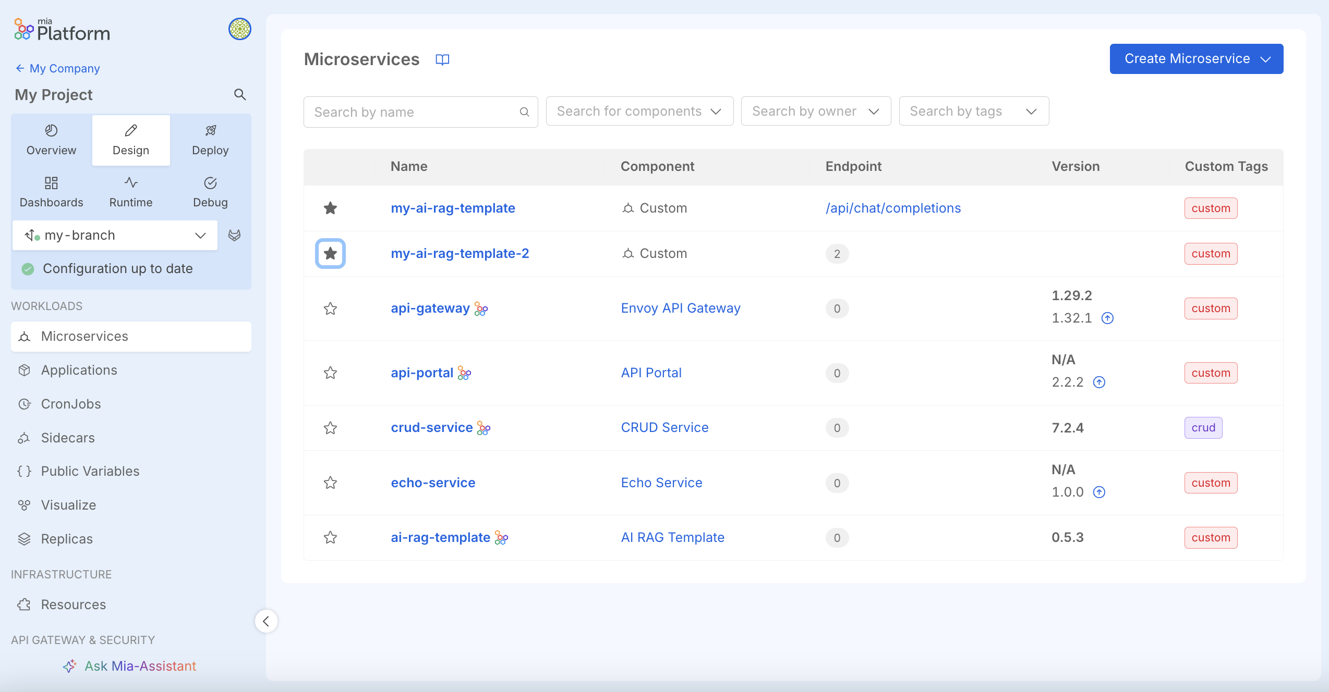Open the Debug section
The width and height of the screenshot is (1329, 692).
tap(210, 192)
